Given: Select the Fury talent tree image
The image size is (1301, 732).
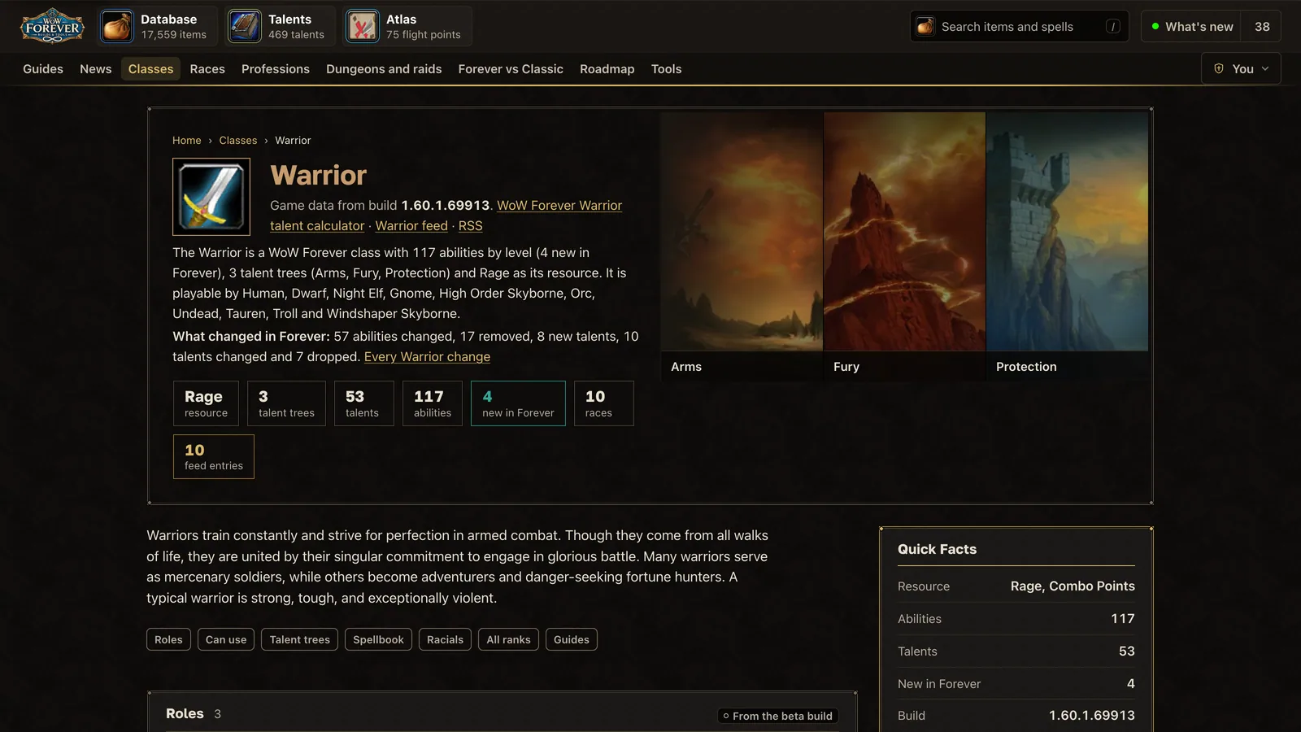Looking at the screenshot, I should [904, 246].
